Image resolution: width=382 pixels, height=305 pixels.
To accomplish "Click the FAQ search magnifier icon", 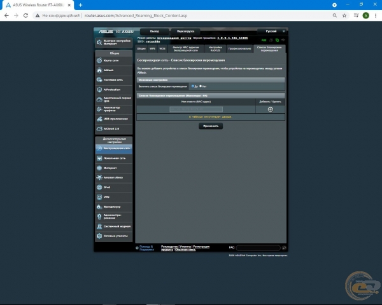I will 284,248.
